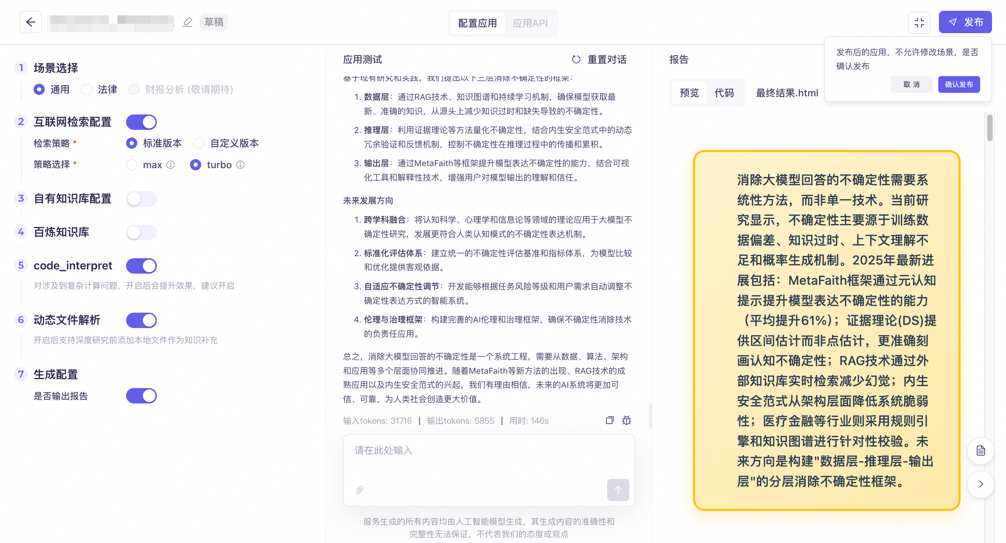Image resolution: width=1006 pixels, height=543 pixels.
Task: Open the document panel icon on right edge
Action: [980, 451]
